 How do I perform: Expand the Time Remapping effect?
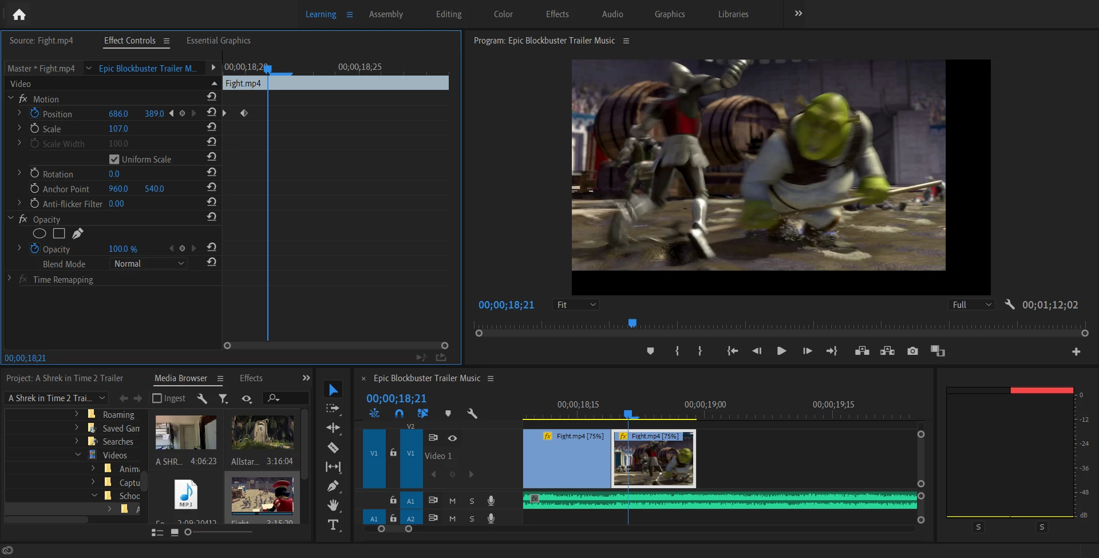click(x=9, y=279)
